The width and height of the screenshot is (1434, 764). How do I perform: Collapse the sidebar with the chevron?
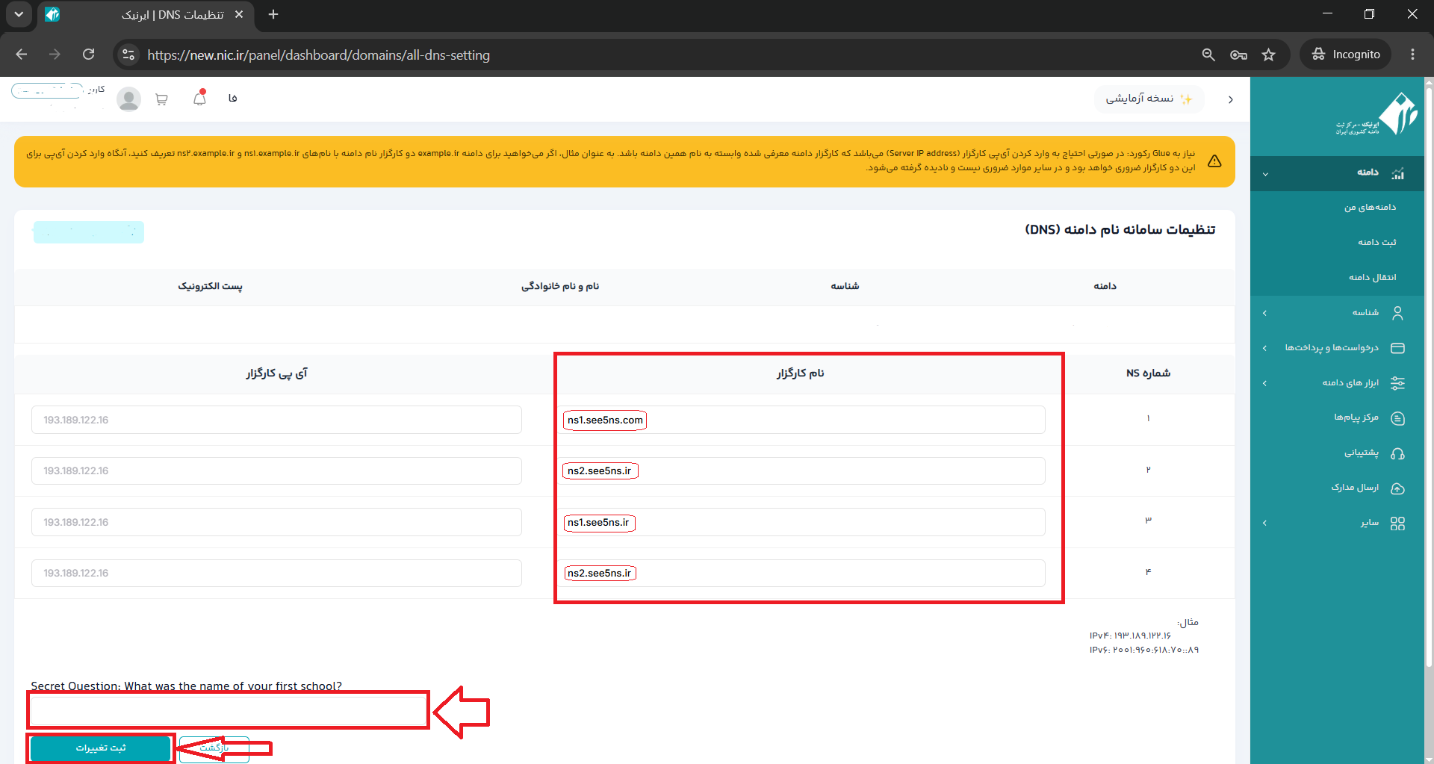point(1230,99)
